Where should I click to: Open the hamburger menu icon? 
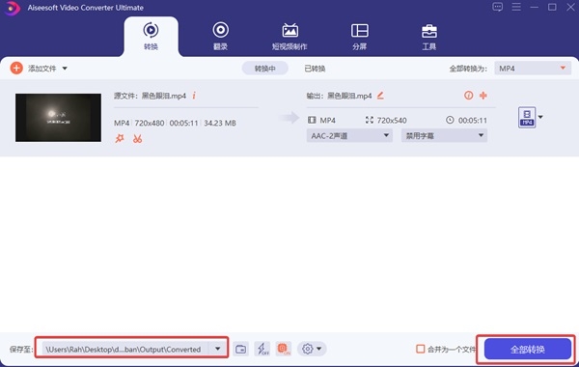click(x=516, y=7)
